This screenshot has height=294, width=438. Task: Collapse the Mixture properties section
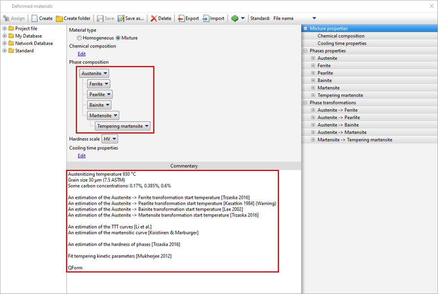(305, 29)
